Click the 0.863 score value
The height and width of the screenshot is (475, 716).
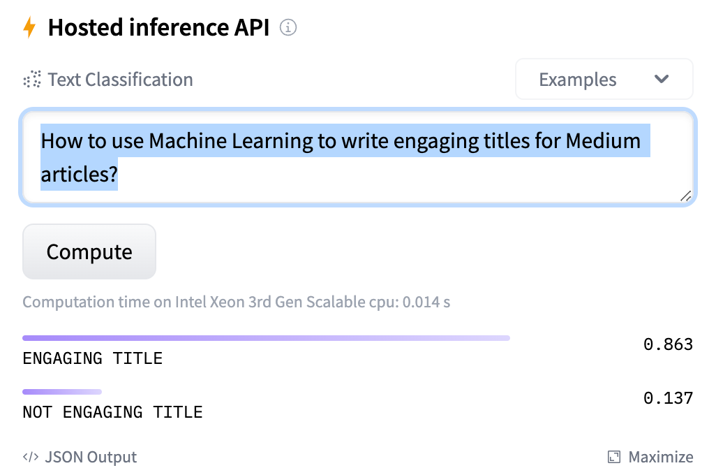[668, 344]
